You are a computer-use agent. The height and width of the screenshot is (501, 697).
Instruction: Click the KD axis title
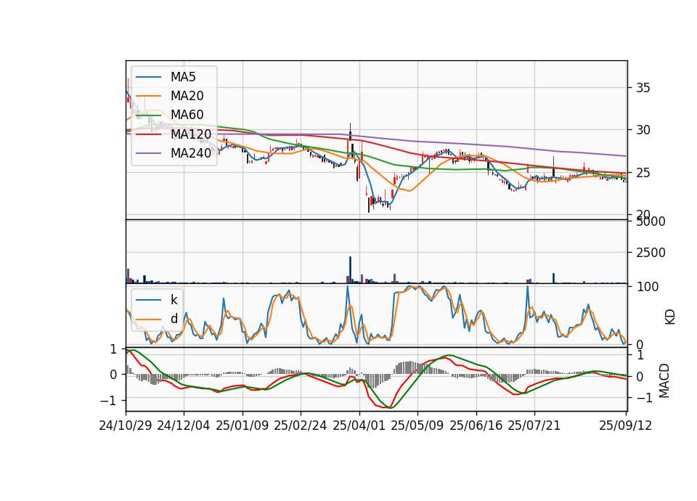coord(670,317)
